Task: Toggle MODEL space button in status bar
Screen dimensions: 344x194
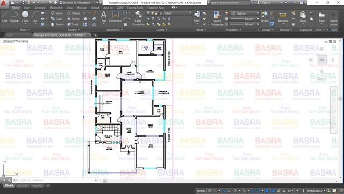Action: pyautogui.click(x=201, y=191)
